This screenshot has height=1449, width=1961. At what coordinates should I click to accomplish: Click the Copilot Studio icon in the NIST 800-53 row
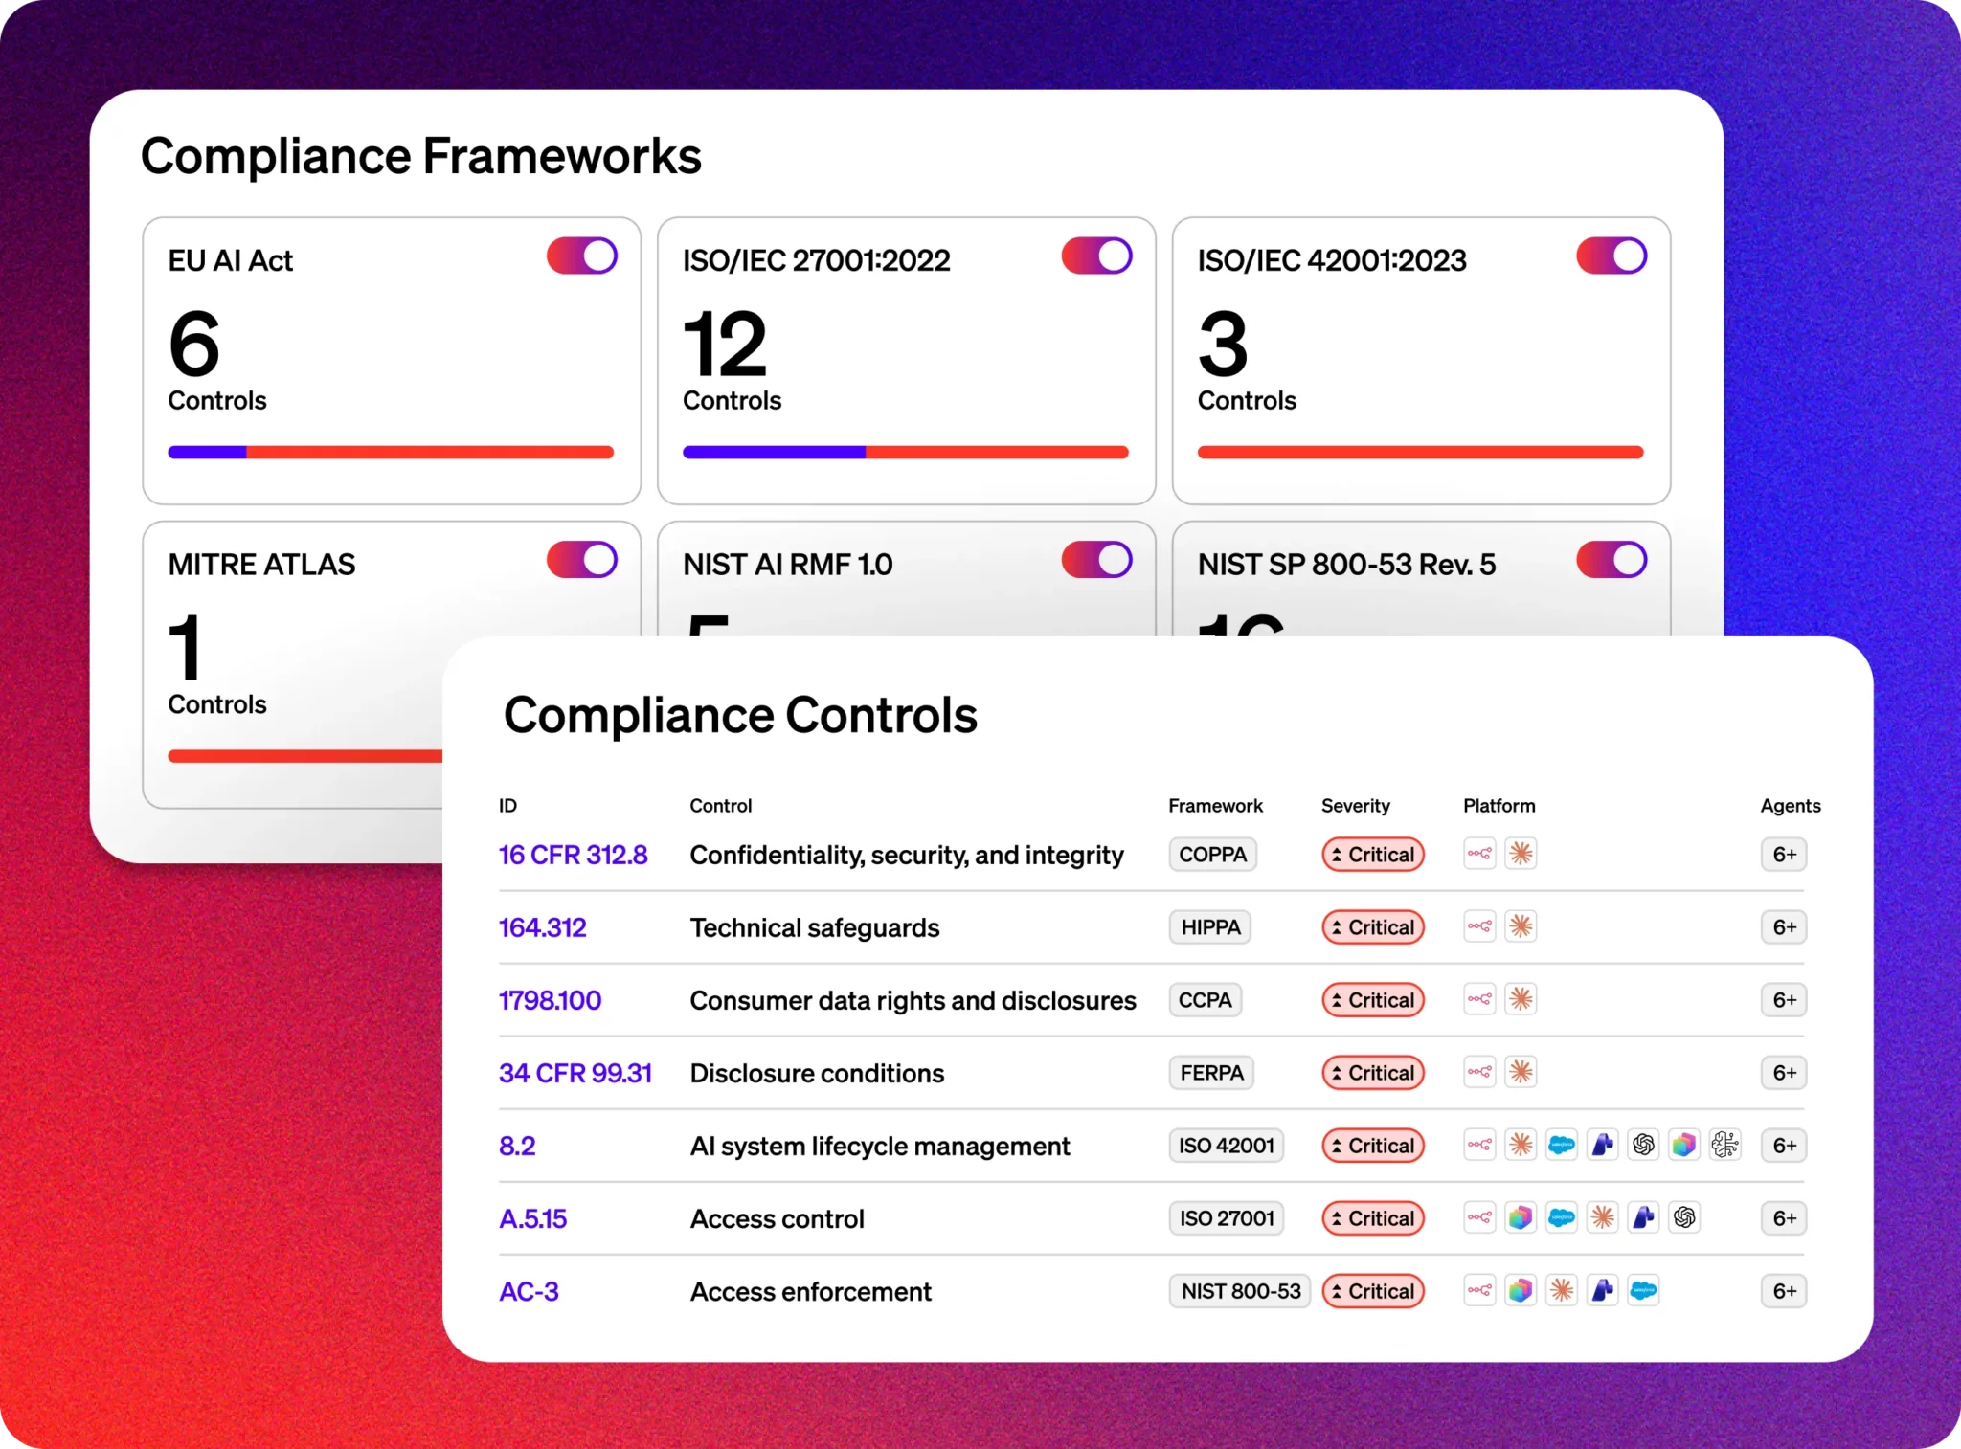[x=1521, y=1290]
